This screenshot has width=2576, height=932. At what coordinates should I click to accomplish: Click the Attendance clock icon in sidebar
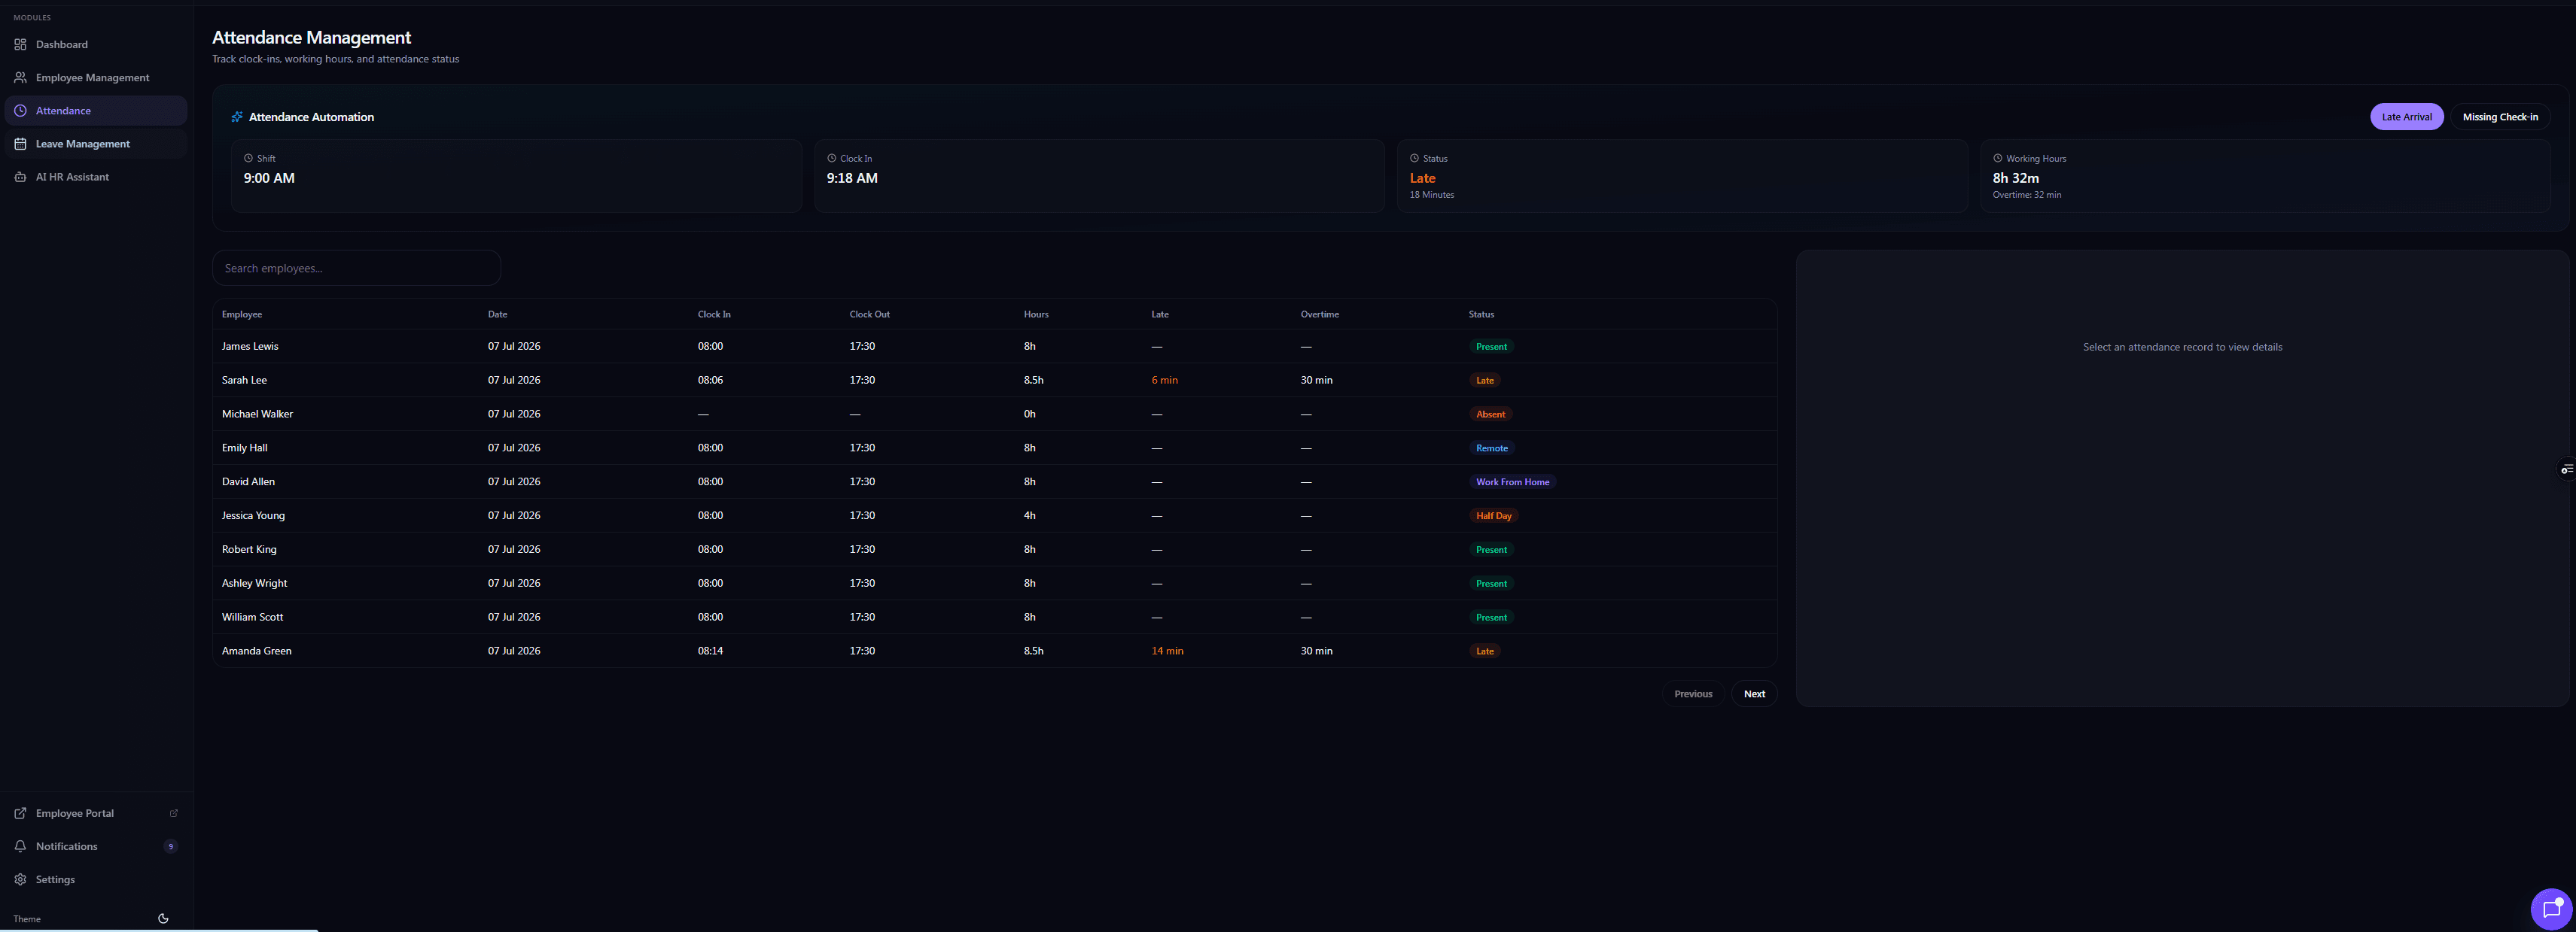(x=20, y=111)
